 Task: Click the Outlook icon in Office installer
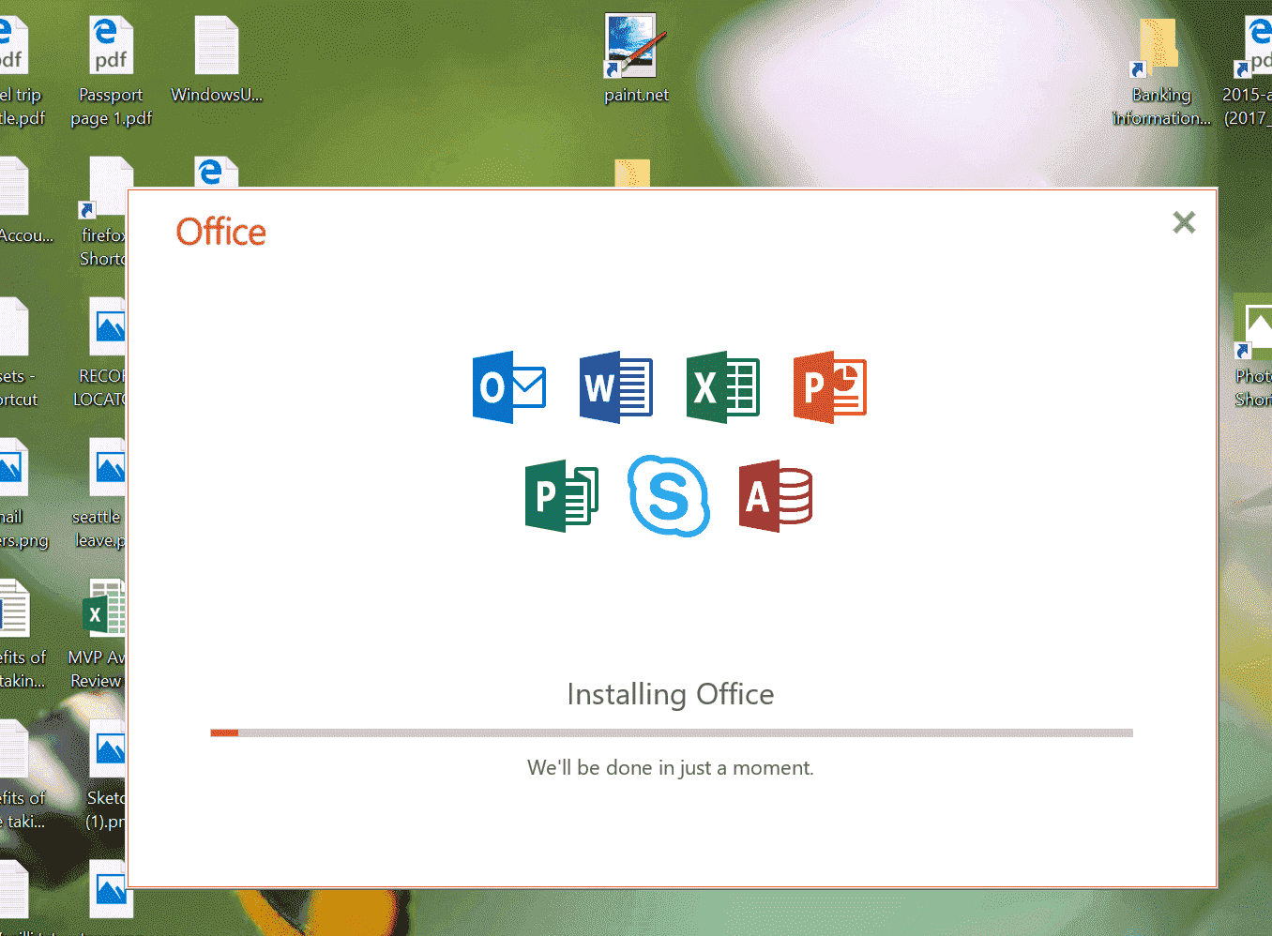[x=509, y=387]
